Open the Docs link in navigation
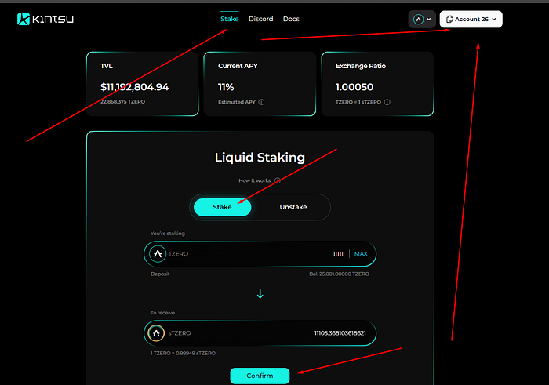The width and height of the screenshot is (549, 385). 291,19
